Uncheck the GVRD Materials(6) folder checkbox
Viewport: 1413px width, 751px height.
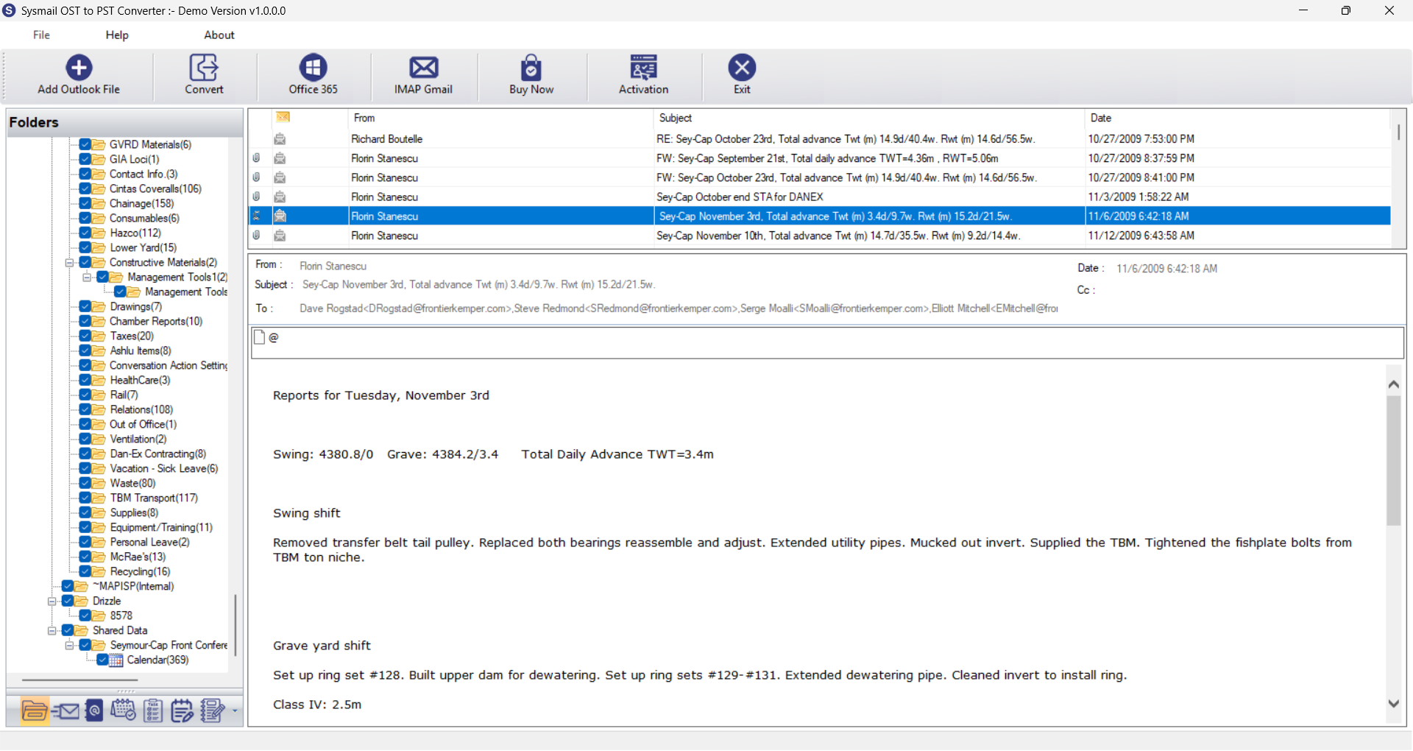pos(85,144)
